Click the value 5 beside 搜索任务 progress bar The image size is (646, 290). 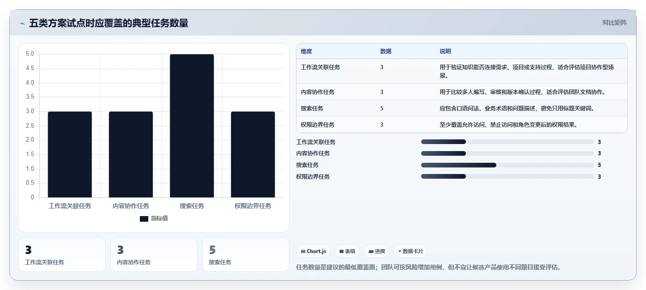pyautogui.click(x=599, y=165)
